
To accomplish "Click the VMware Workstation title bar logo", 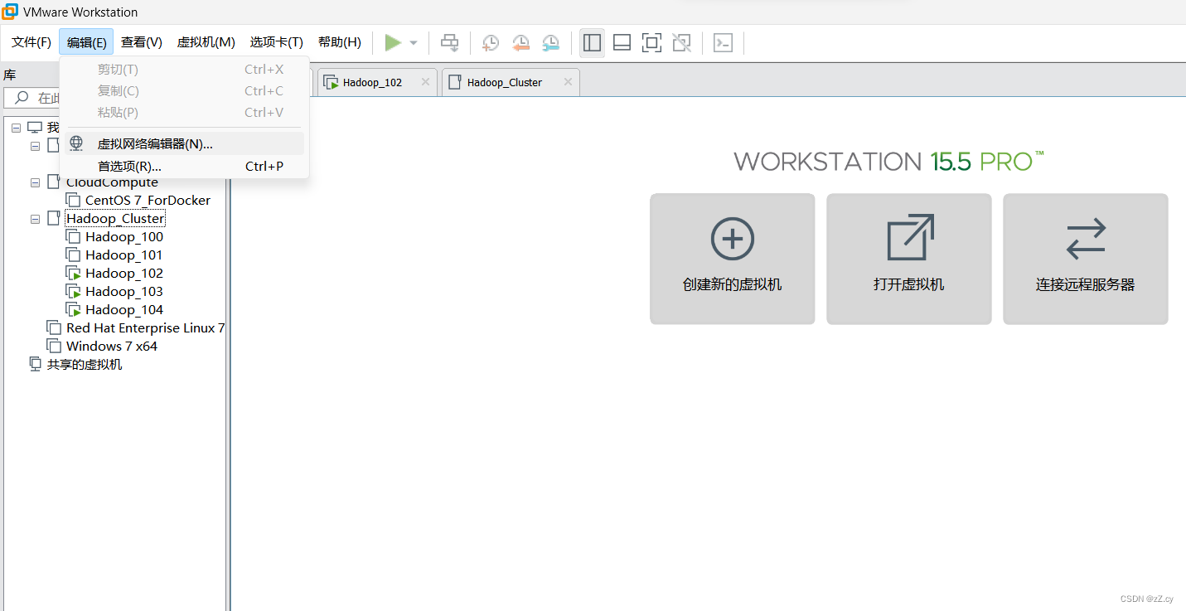I will [x=11, y=12].
